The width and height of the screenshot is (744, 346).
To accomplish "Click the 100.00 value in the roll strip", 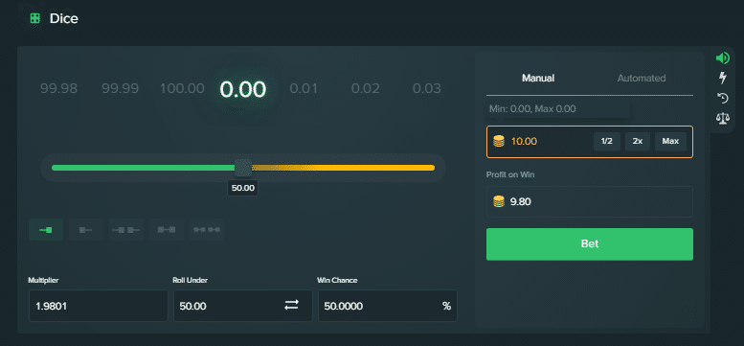I will 182,89.
